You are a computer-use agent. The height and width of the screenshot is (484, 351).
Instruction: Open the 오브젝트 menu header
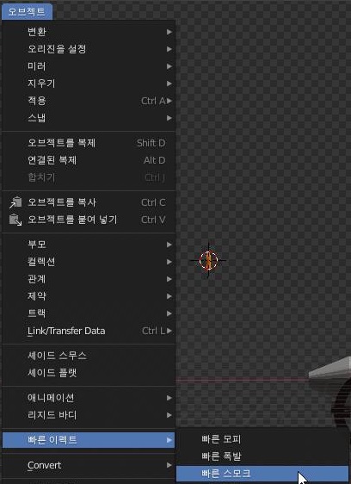coord(27,12)
